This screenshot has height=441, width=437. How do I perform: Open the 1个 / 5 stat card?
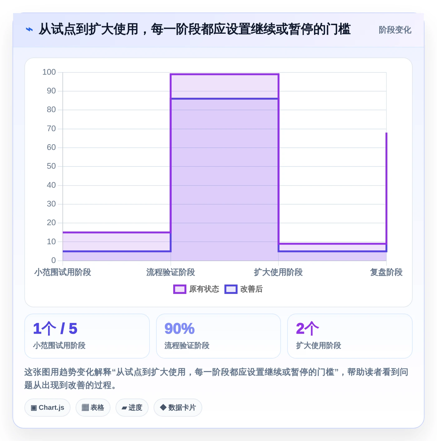point(87,336)
